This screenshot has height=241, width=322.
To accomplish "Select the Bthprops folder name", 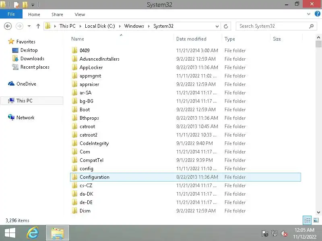I will click(89, 118).
